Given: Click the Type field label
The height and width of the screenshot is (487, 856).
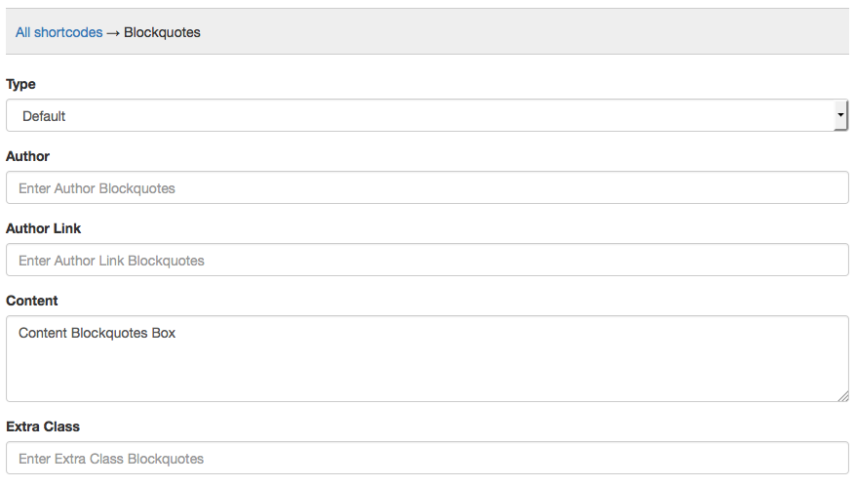Looking at the screenshot, I should point(20,84).
